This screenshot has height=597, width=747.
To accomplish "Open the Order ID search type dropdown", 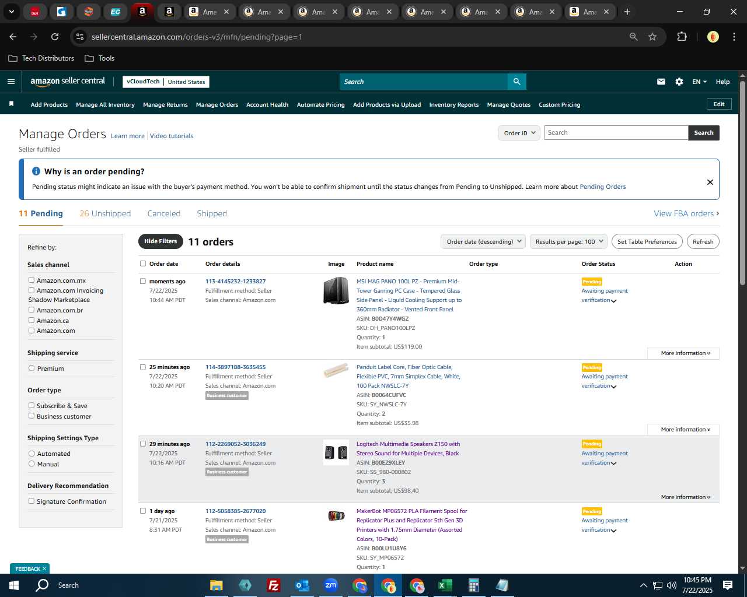I will 519,133.
